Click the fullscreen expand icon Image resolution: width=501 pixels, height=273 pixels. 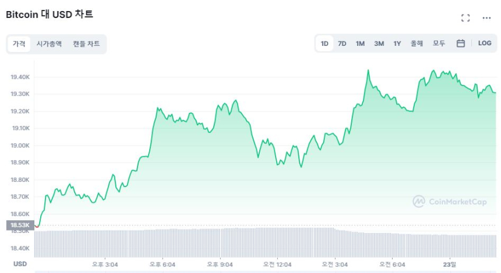[465, 18]
